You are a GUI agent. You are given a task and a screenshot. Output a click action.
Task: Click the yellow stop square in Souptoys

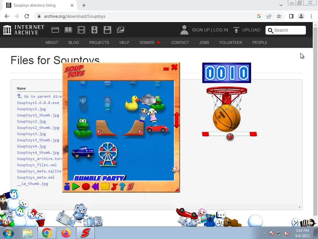105,186
